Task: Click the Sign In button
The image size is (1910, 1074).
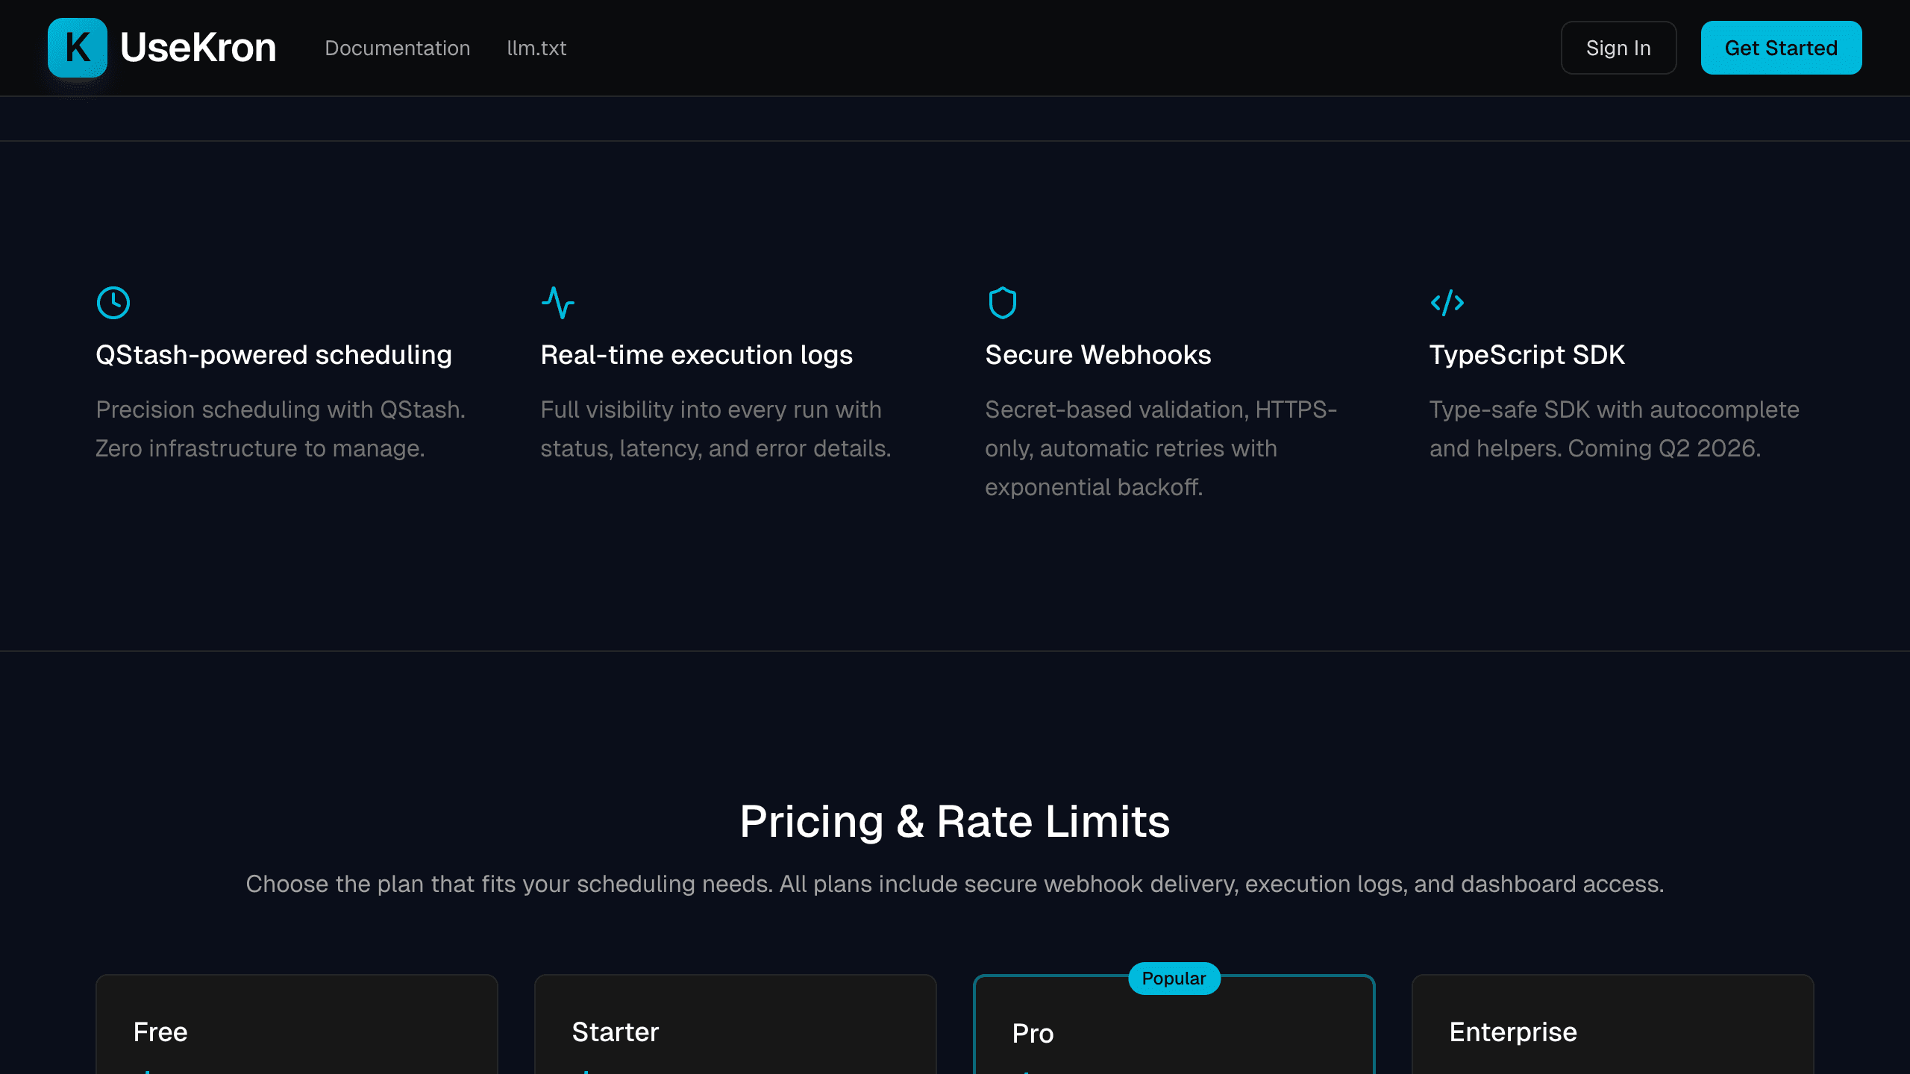Action: click(x=1618, y=48)
